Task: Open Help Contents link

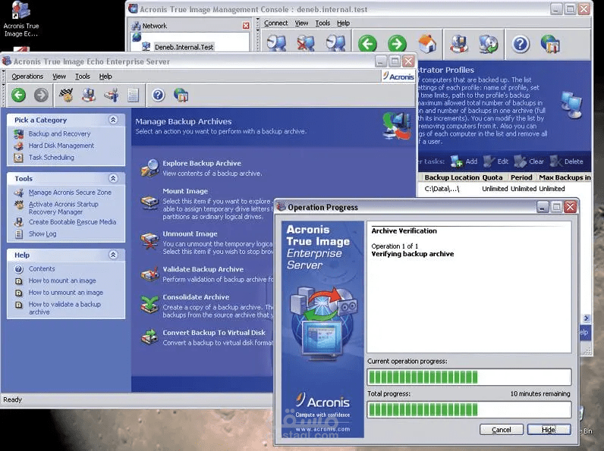Action: pyautogui.click(x=42, y=268)
